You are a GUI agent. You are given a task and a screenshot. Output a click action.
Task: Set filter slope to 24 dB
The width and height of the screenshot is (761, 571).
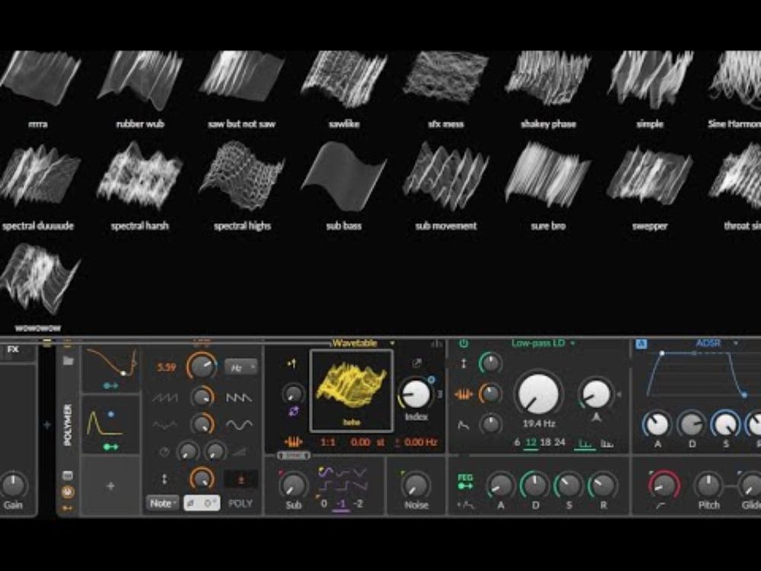[559, 442]
